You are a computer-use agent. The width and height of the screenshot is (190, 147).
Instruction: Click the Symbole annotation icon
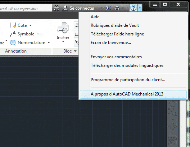13,34
